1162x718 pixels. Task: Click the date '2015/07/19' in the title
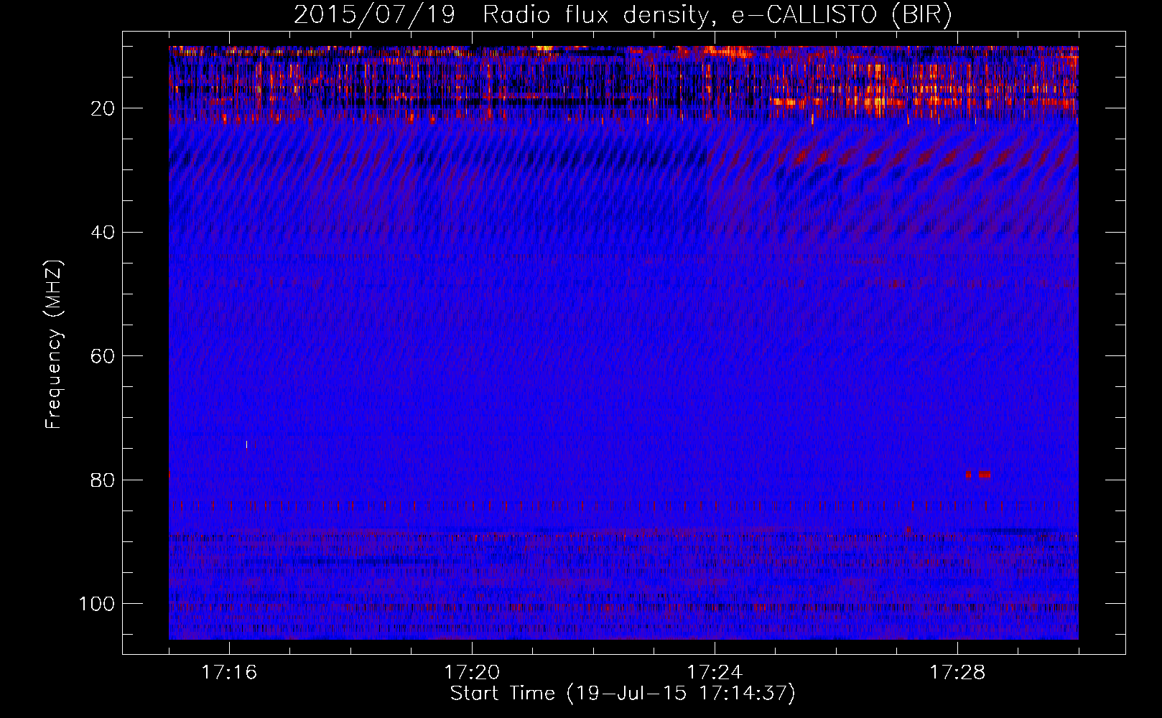(374, 15)
